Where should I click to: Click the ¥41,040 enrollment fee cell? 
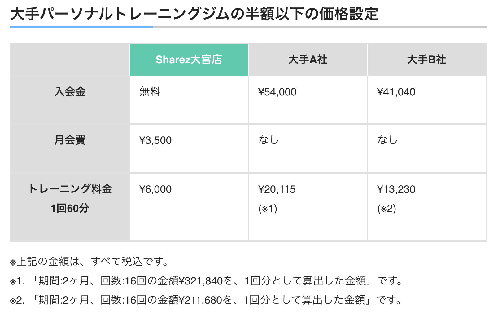pyautogui.click(x=396, y=92)
